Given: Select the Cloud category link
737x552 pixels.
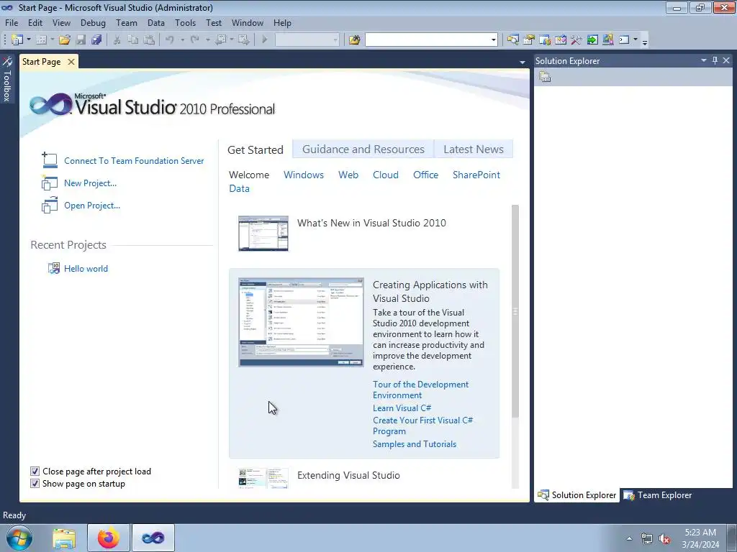Looking at the screenshot, I should (386, 175).
